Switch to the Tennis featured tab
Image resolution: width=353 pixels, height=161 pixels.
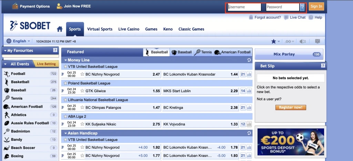tap(203, 52)
